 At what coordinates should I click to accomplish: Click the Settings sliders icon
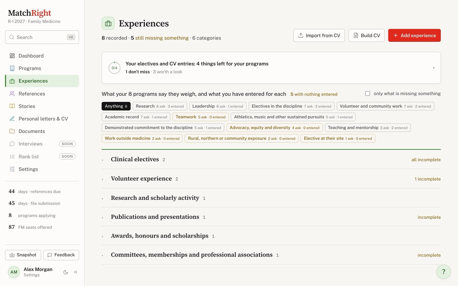tap(12, 169)
